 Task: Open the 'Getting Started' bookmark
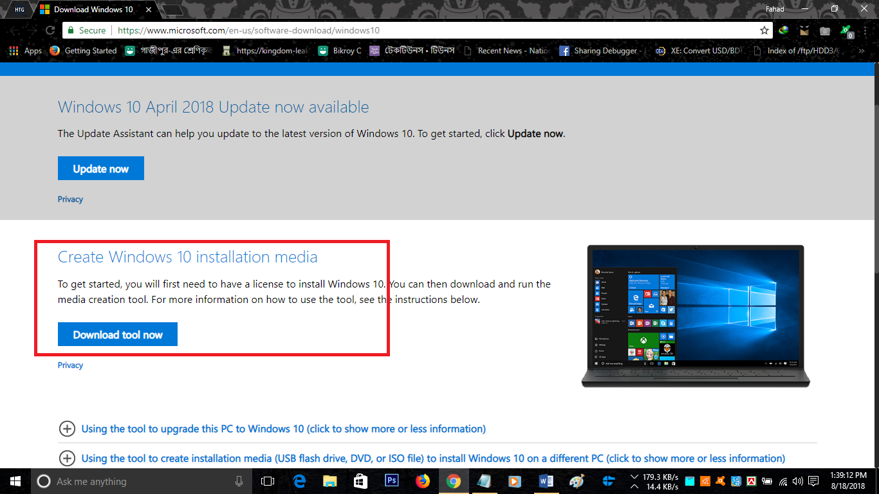[x=84, y=51]
